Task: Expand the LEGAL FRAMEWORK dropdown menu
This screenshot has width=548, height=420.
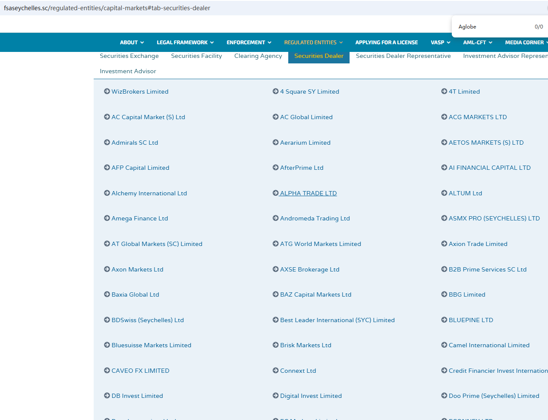Action: coord(185,43)
